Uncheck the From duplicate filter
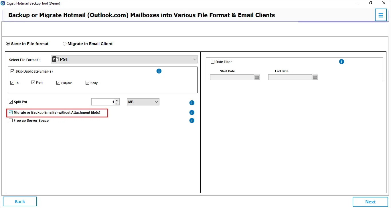Viewport: 391px width, 208px height. [33, 83]
